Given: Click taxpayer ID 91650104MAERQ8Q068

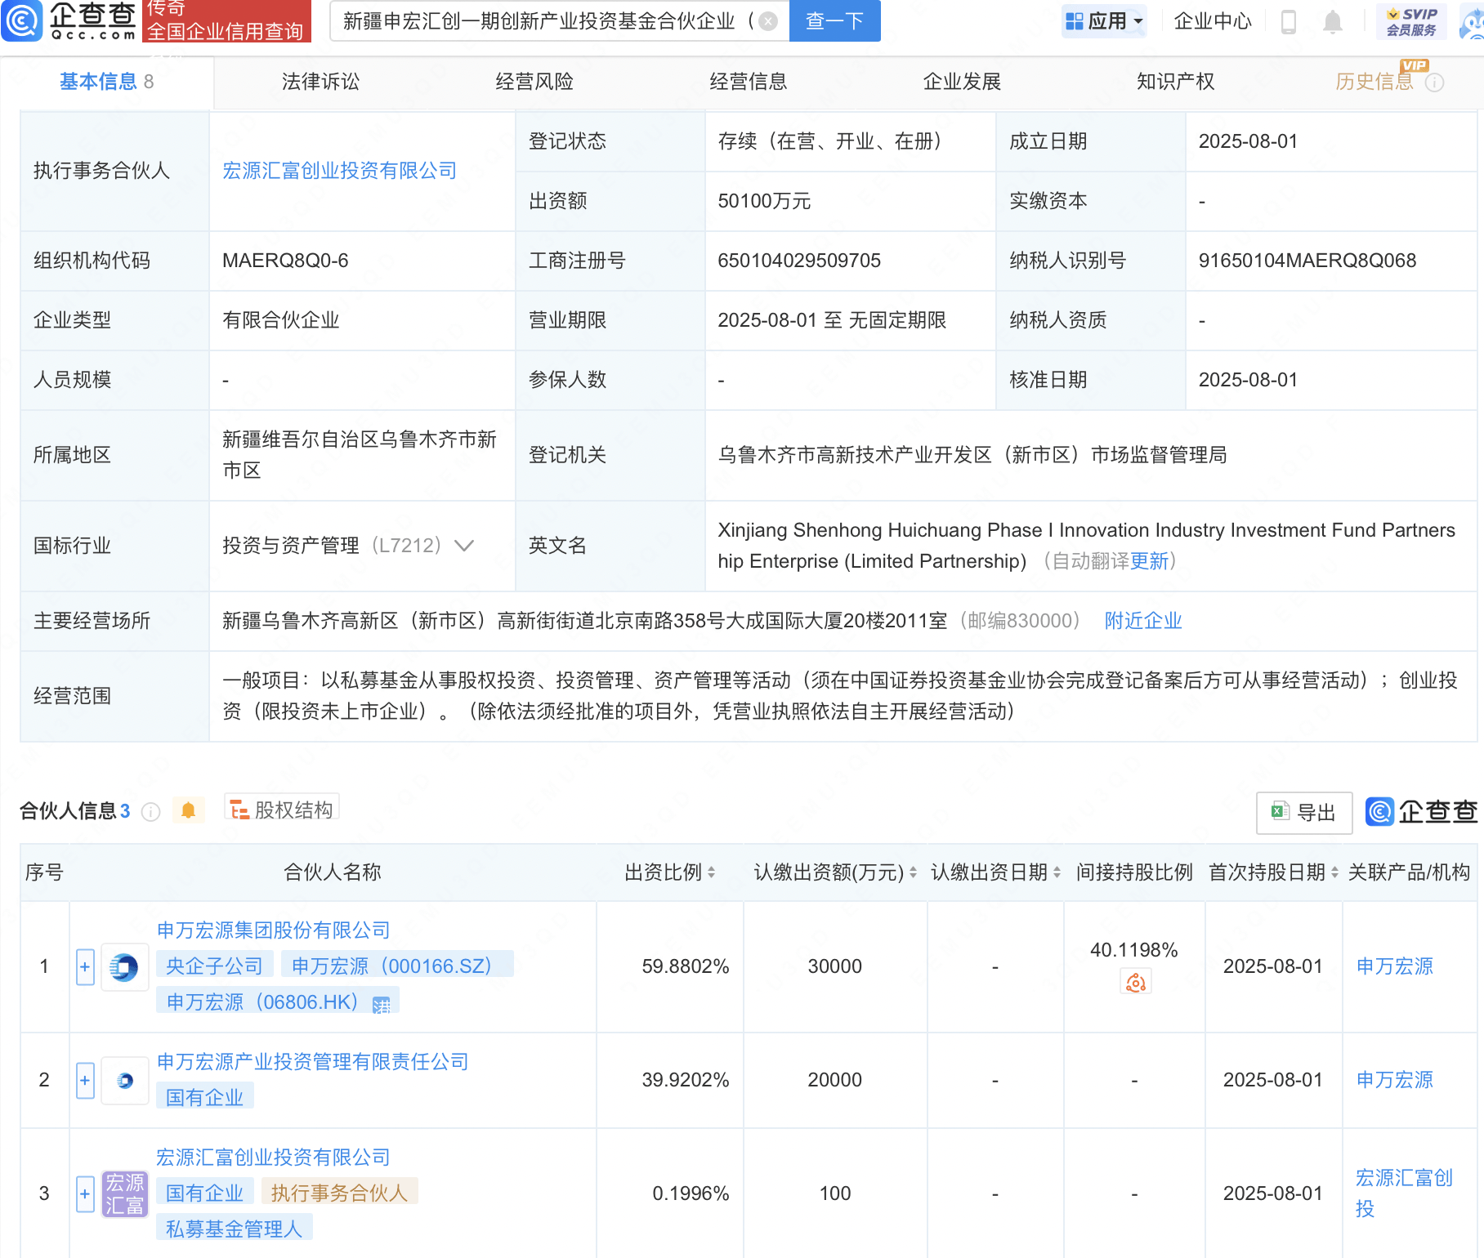Looking at the screenshot, I should click(1307, 261).
